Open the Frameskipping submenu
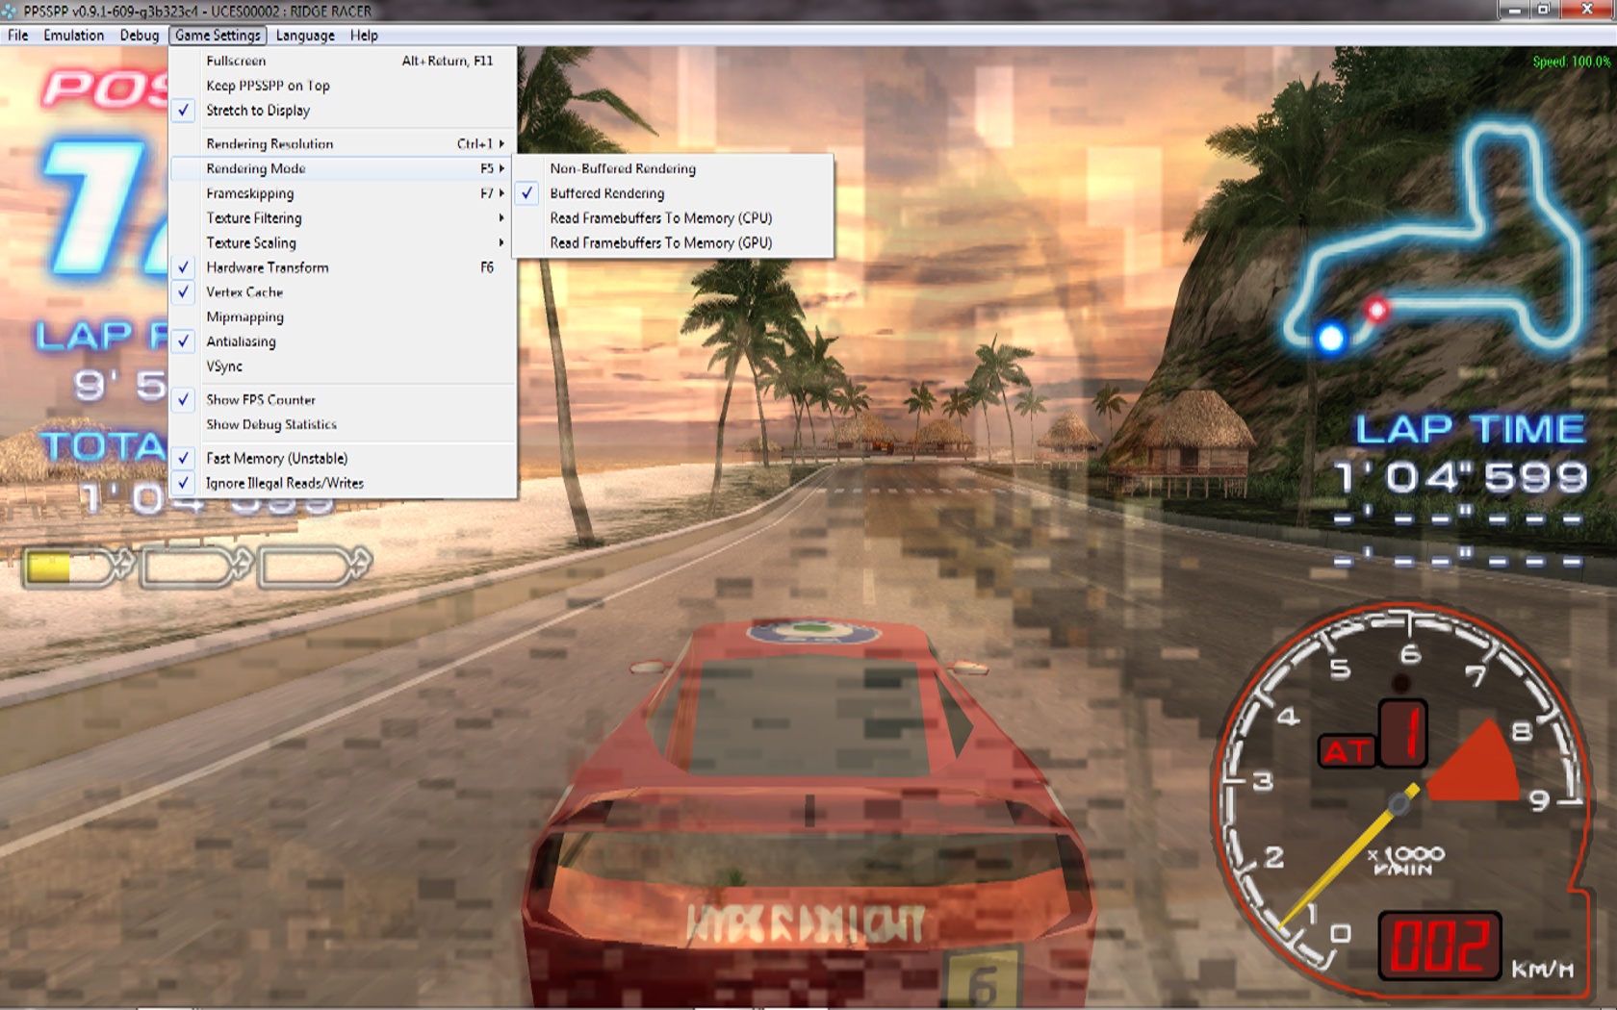1617x1010 pixels. pos(250,193)
